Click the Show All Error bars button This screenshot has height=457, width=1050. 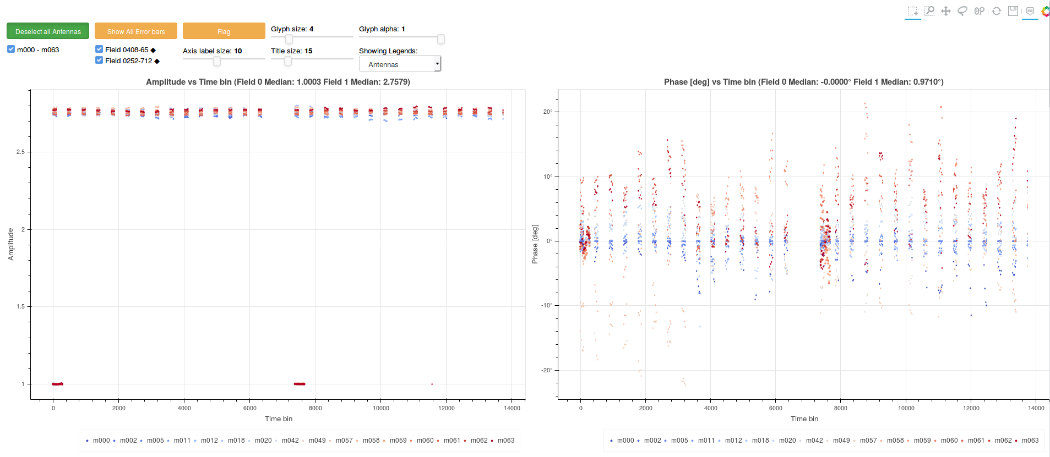click(x=136, y=31)
